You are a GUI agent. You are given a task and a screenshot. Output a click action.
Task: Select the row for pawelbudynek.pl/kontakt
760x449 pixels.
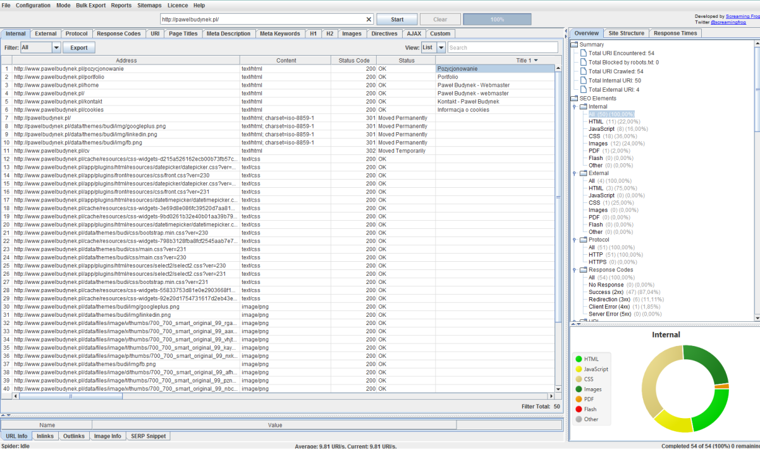278,101
